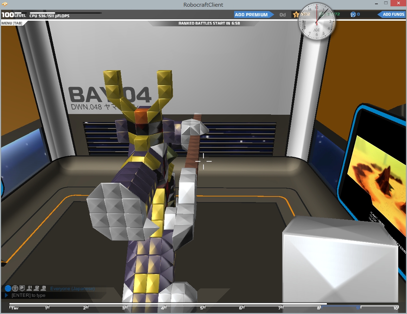Click the 'RobocraftClient' window title
Screen dimensions: 407x314
203,5
